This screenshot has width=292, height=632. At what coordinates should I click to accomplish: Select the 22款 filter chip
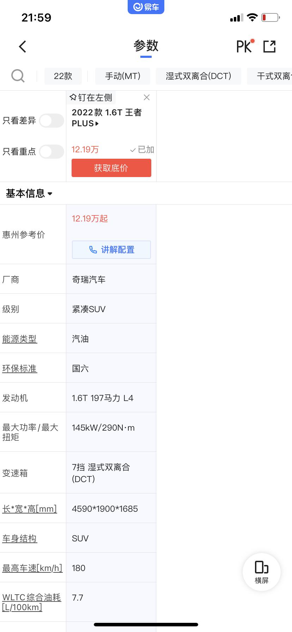[63, 76]
